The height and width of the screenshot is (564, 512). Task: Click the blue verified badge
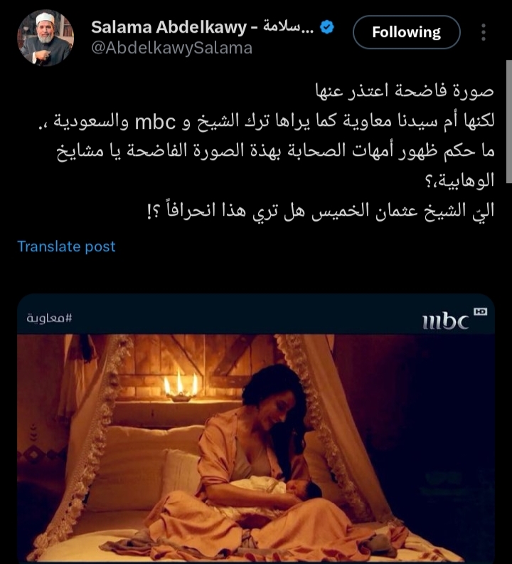pos(327,27)
